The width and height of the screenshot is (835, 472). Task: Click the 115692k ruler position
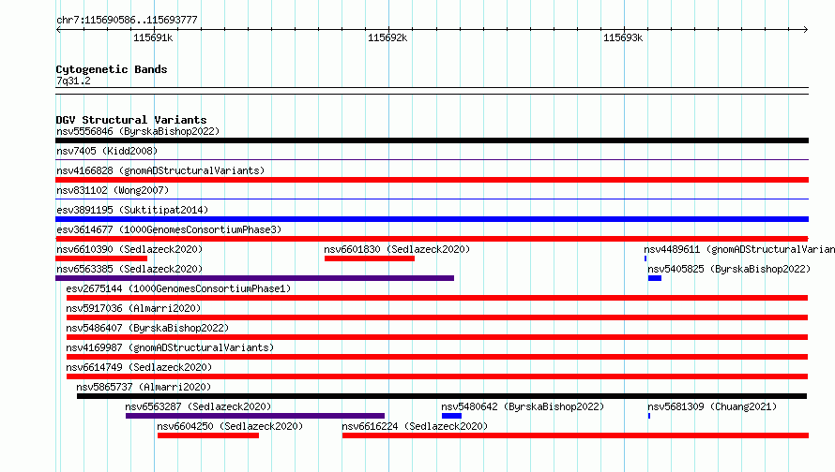tap(387, 37)
